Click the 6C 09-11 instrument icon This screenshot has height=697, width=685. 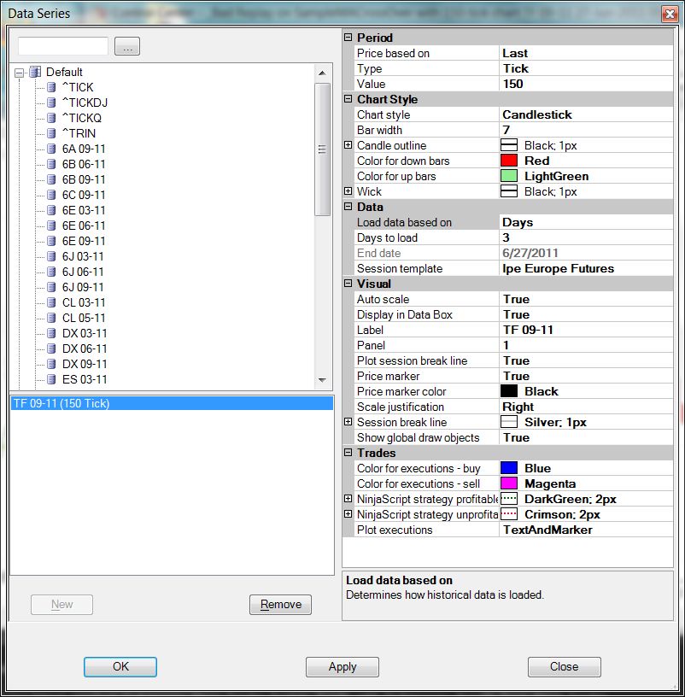click(x=51, y=195)
